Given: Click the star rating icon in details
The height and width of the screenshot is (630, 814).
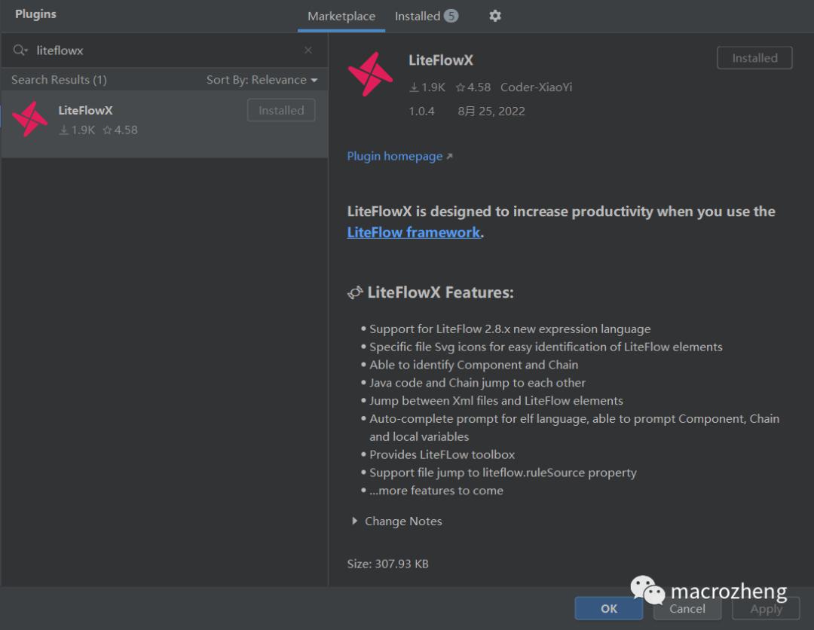Looking at the screenshot, I should point(460,87).
